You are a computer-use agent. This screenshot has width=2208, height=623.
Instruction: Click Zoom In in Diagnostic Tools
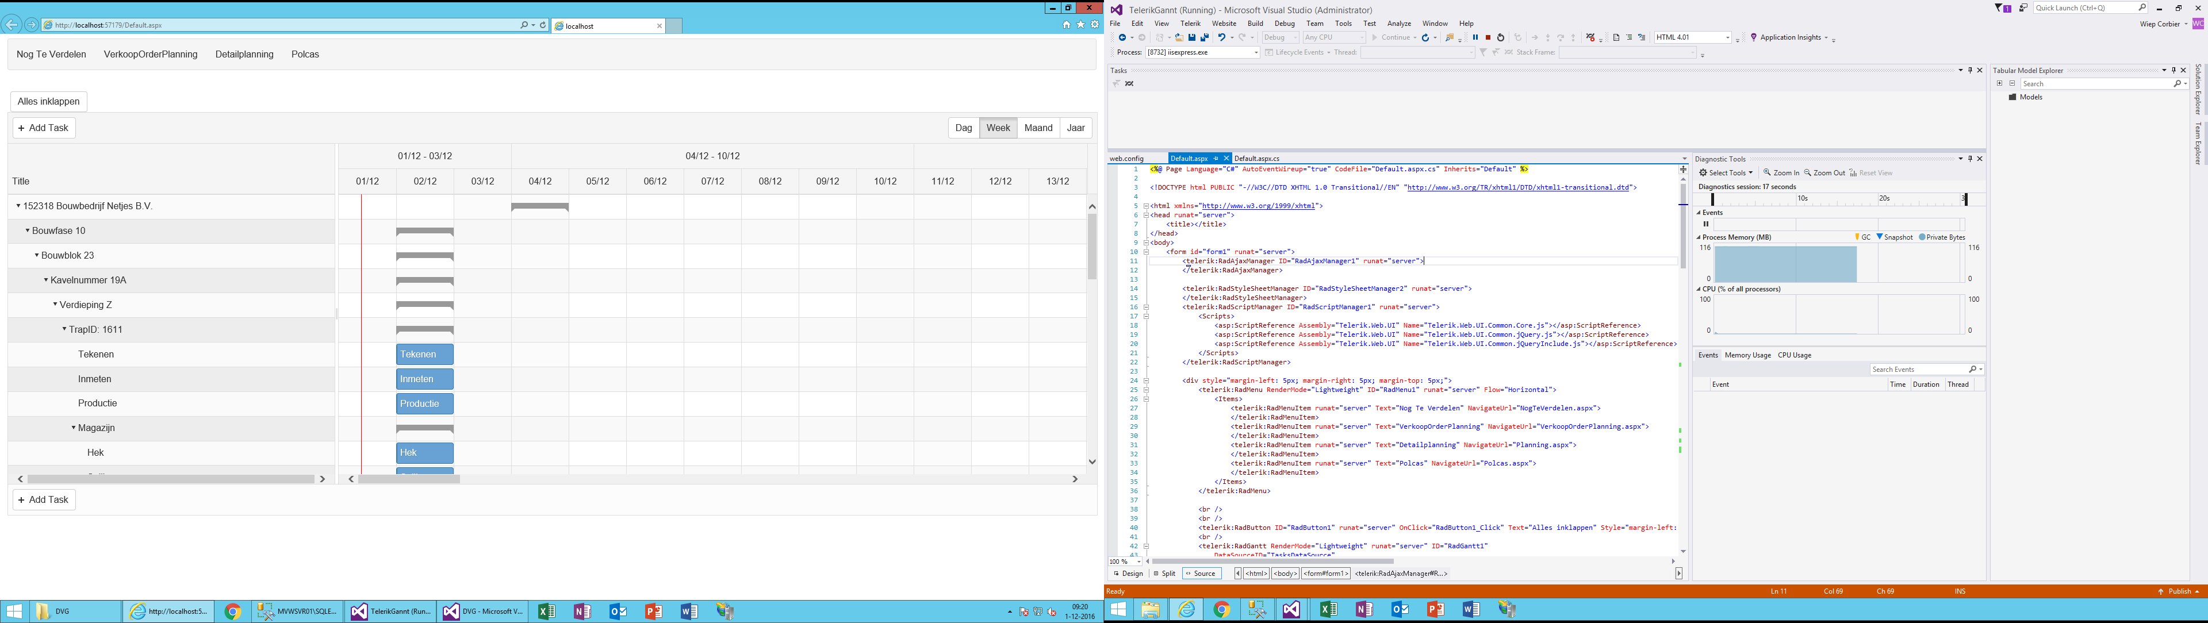[1780, 173]
